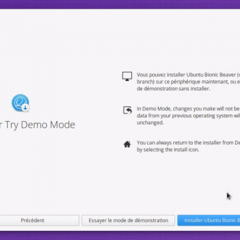Click the revert arrow icon for Demo Mode
This screenshot has height=240, width=240.
pyautogui.click(x=127, y=110)
